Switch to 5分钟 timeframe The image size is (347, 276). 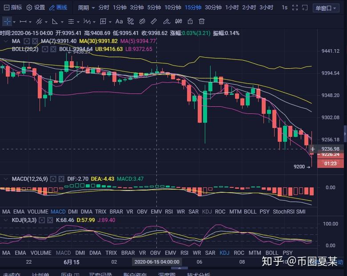154,8
